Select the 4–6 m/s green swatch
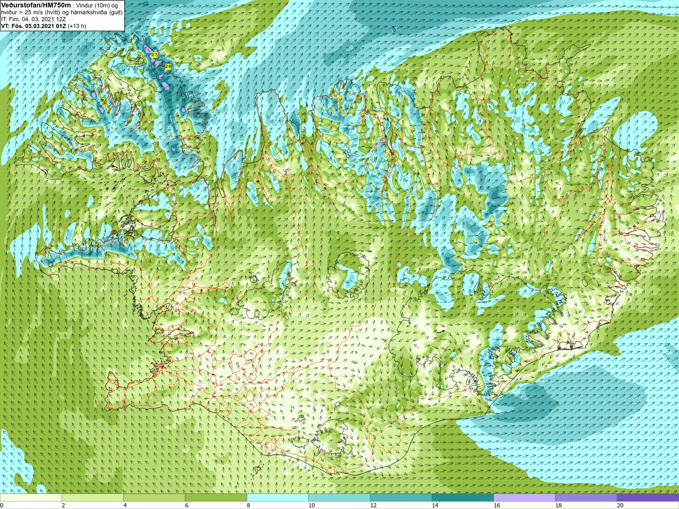 154,498
